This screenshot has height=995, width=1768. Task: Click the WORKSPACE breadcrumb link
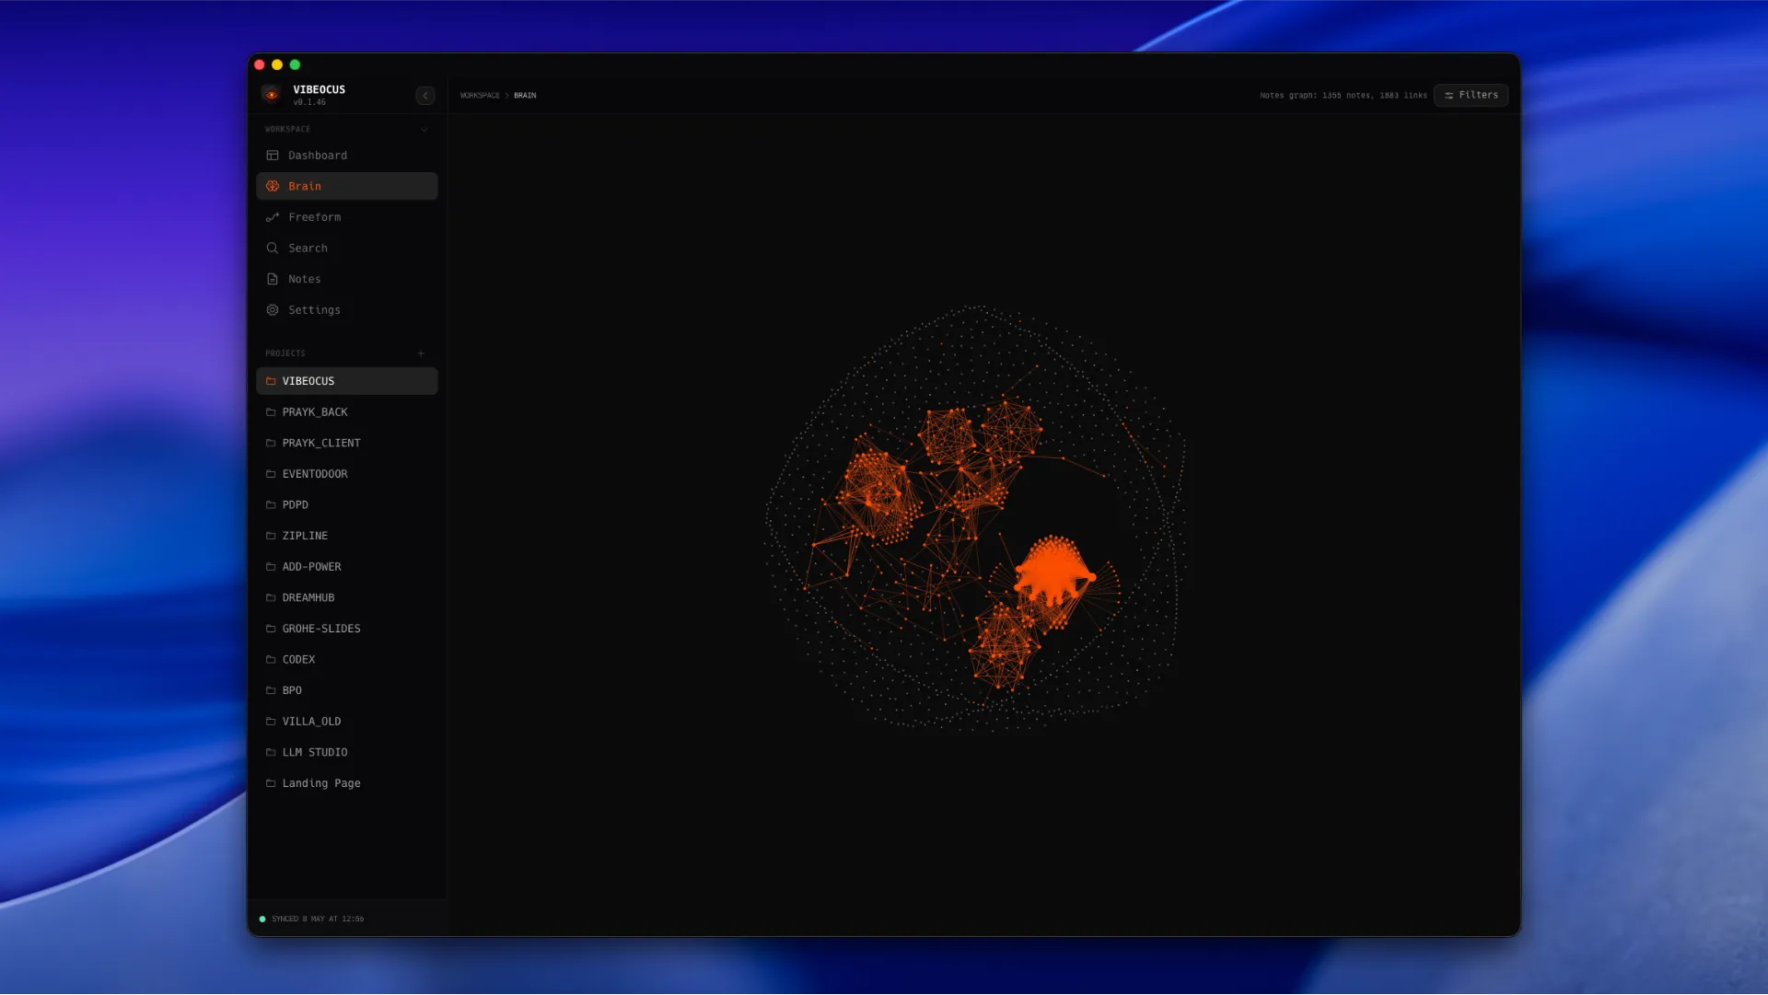click(x=480, y=96)
